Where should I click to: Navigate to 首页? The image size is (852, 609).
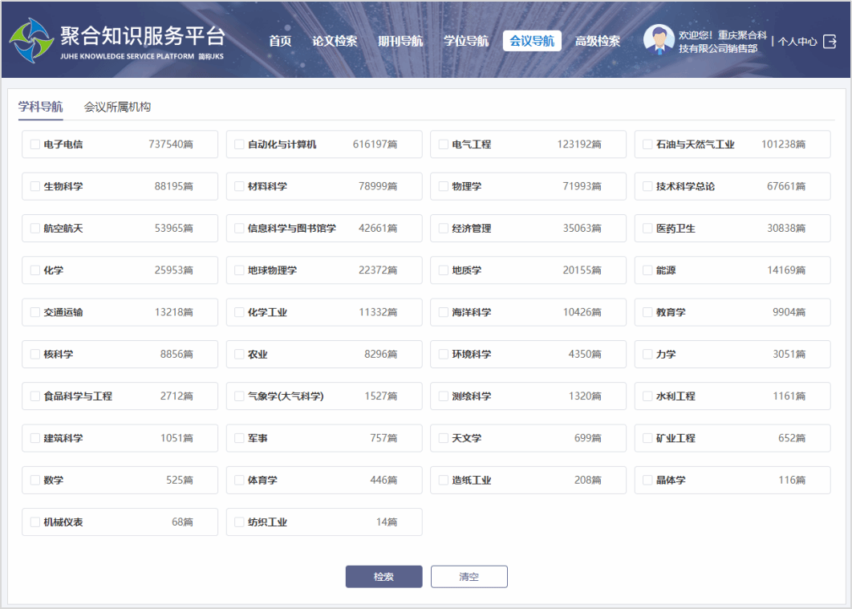(x=280, y=41)
